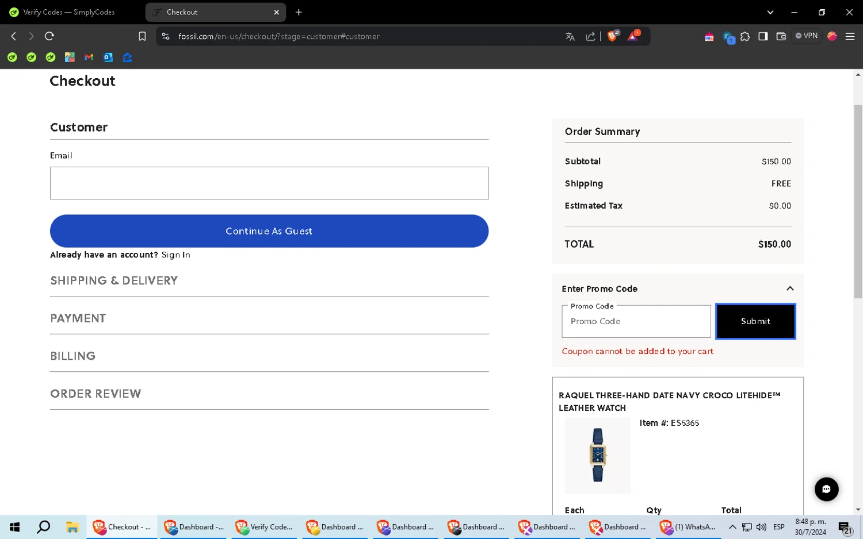Collapse the Enter Promo Code section chevron
This screenshot has height=539, width=863.
pyautogui.click(x=790, y=288)
